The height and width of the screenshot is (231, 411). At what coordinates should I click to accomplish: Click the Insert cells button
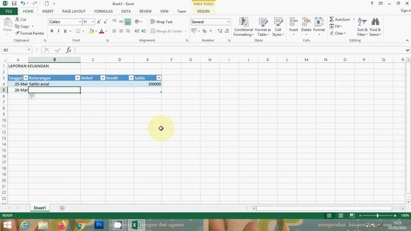[x=293, y=27]
